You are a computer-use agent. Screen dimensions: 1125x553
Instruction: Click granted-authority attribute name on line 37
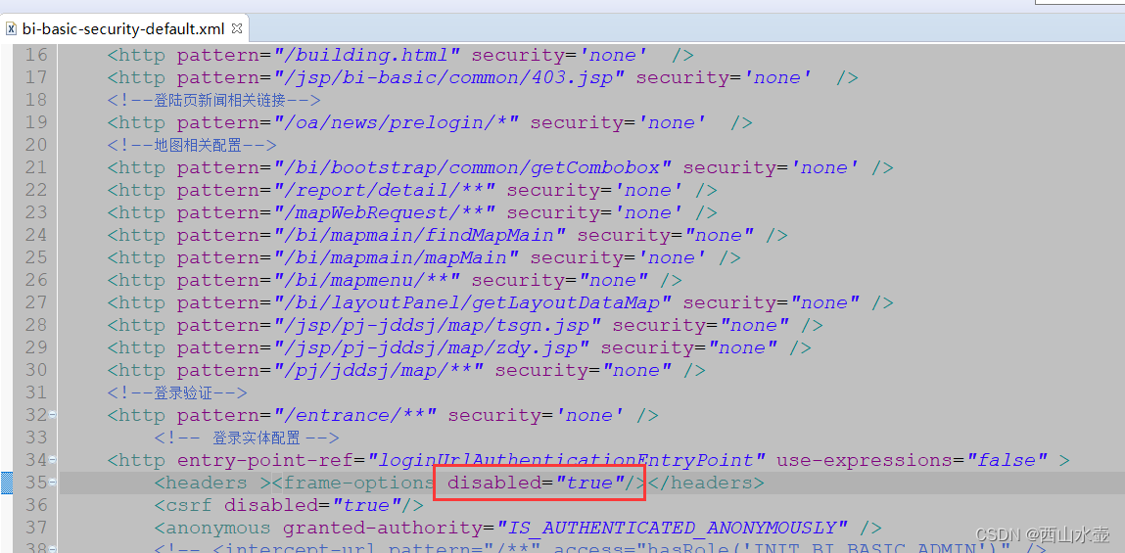pyautogui.click(x=384, y=528)
